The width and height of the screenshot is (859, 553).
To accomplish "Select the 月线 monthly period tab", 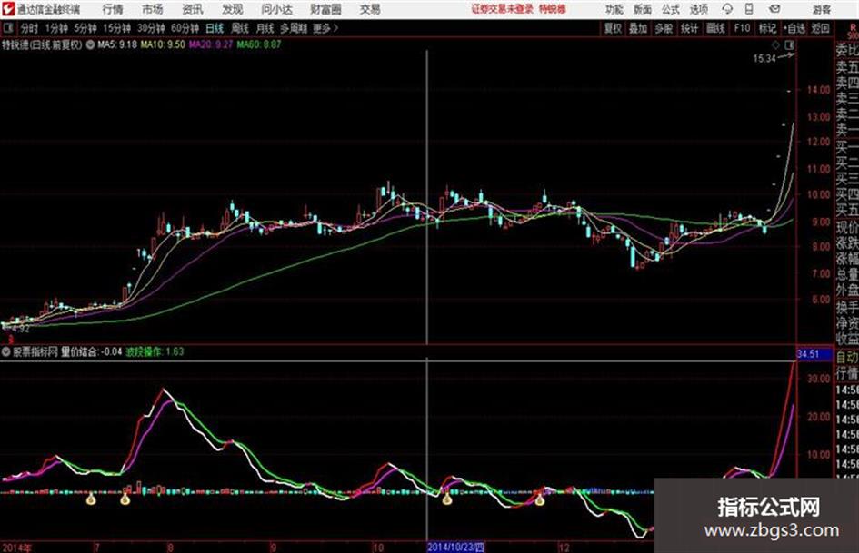I will [x=265, y=28].
